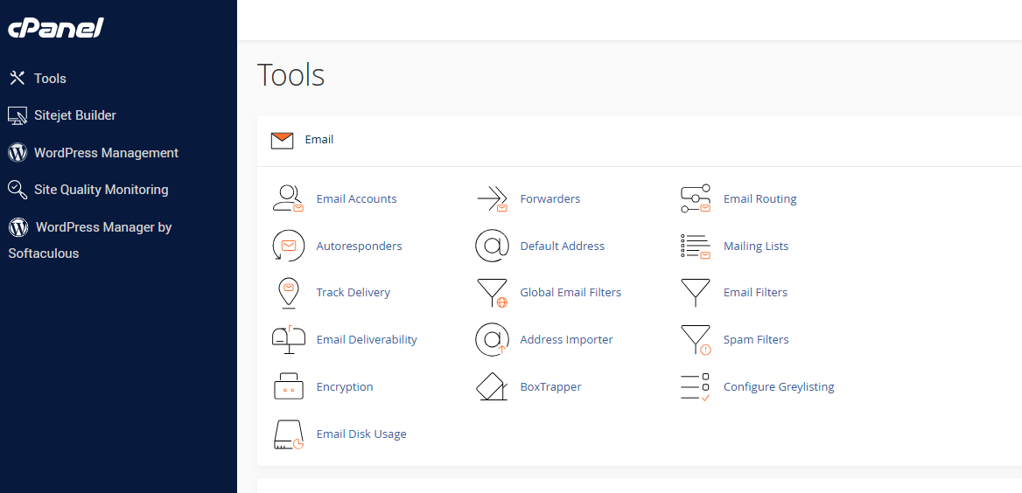Click the Configure Greylisting checklist icon
The height and width of the screenshot is (493, 1022).
pyautogui.click(x=696, y=387)
